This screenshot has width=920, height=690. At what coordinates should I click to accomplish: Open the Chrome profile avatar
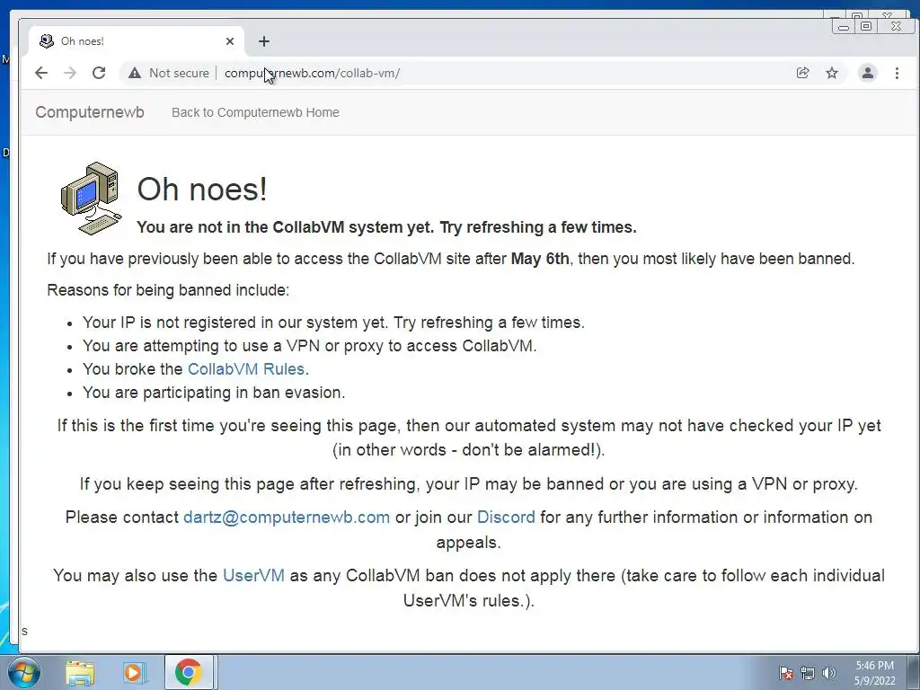coord(868,73)
